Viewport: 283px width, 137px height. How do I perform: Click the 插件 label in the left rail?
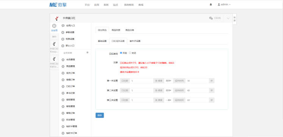point(54,37)
